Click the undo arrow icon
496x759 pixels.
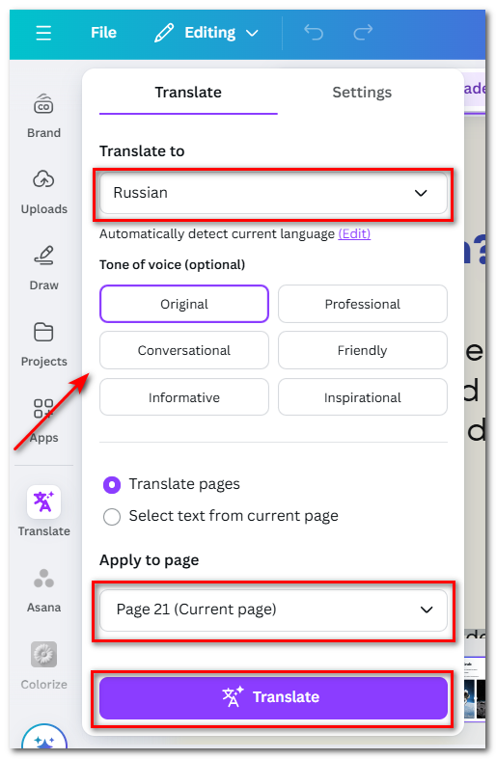pos(314,33)
